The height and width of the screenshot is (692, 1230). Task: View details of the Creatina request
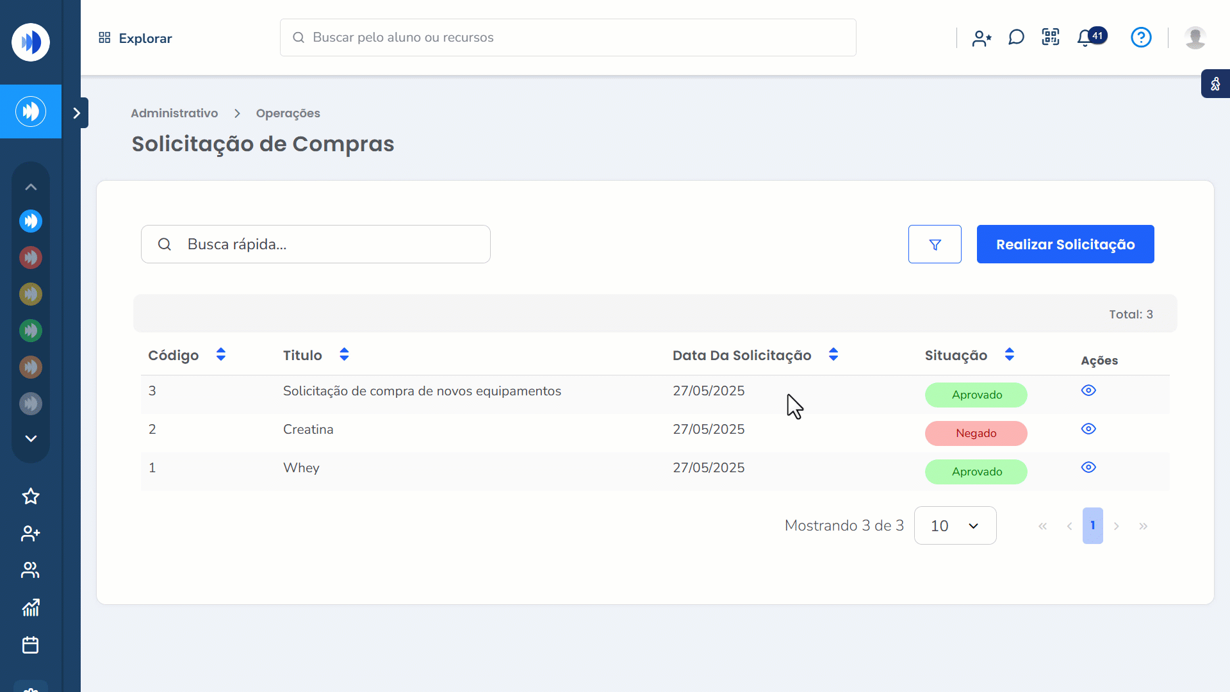click(1088, 429)
